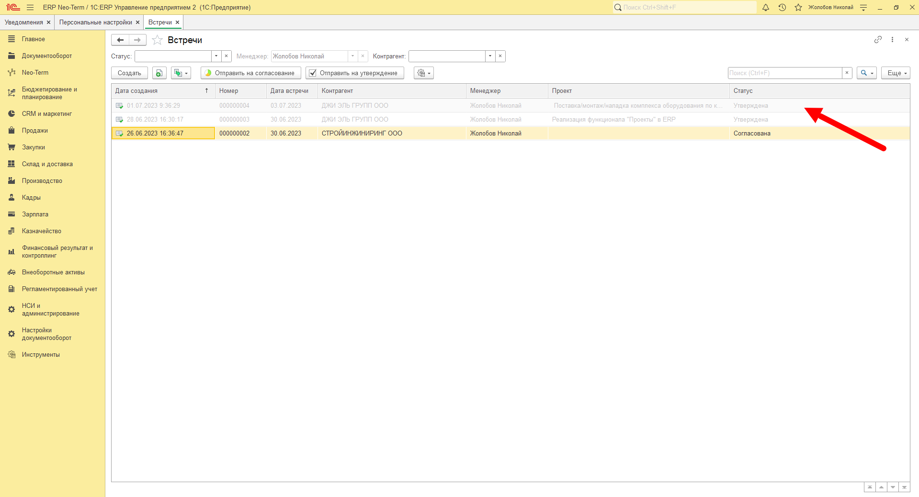Open the CRM и маркетинг section
This screenshot has width=919, height=497.
coord(47,114)
